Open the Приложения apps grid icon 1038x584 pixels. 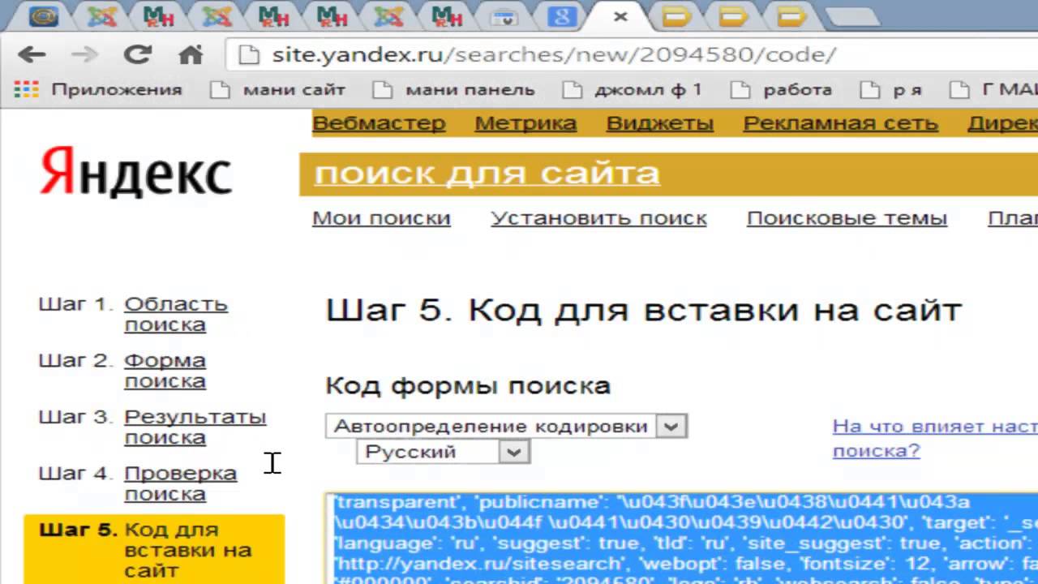pos(27,89)
